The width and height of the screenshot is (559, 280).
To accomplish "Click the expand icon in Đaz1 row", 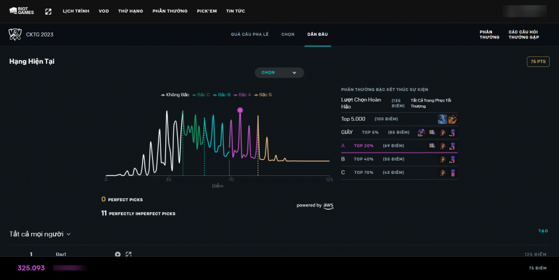I will (x=128, y=254).
